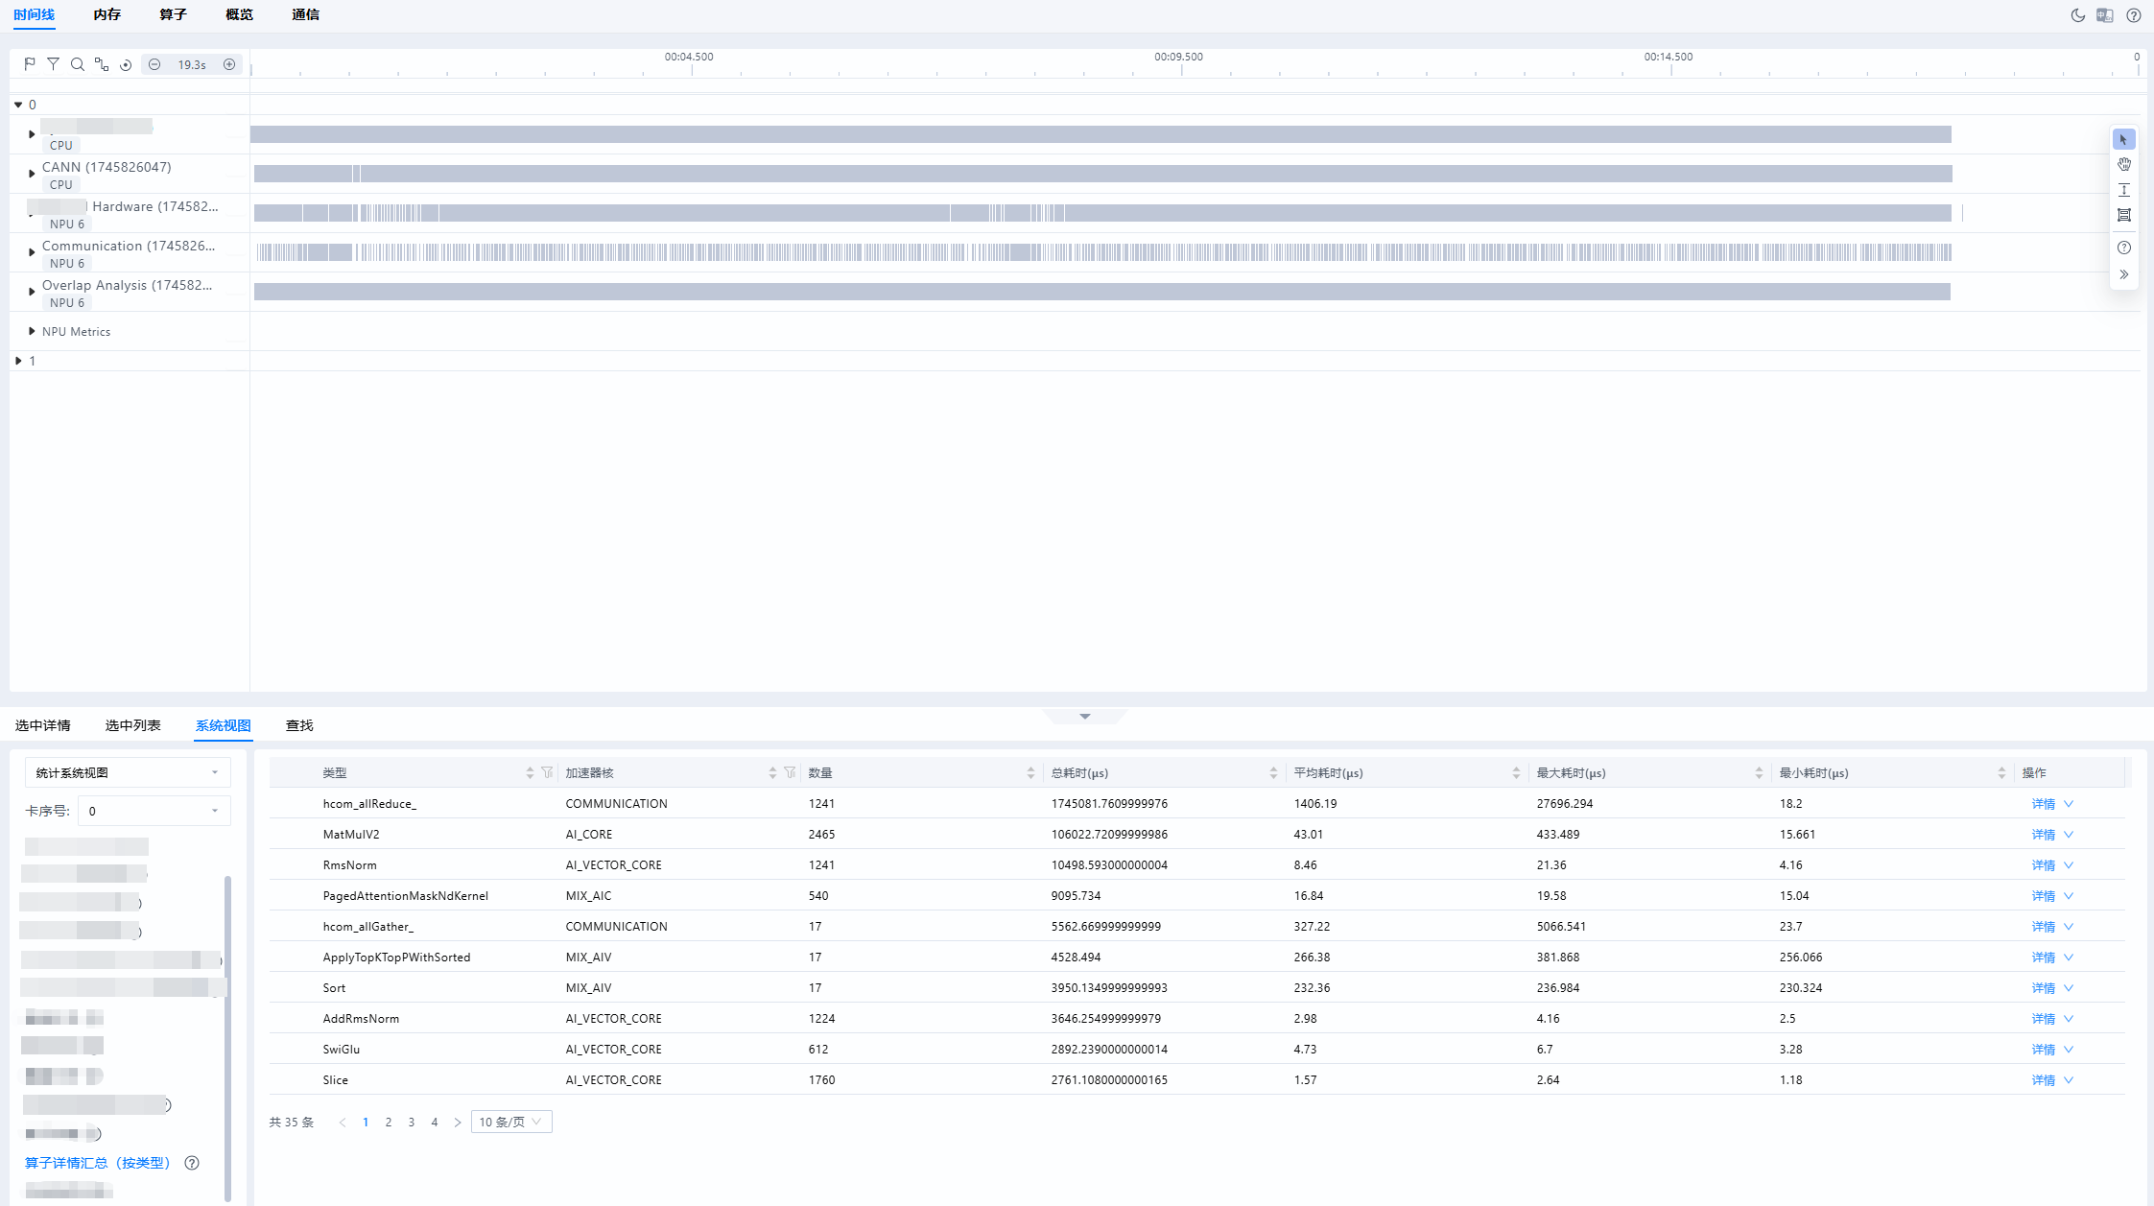
Task: Collapse the side tool palette chevrons
Action: (2124, 274)
